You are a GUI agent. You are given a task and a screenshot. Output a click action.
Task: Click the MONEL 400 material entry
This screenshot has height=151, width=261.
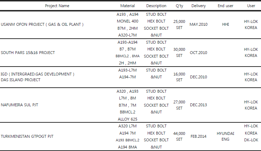pyautogui.click(x=128, y=21)
